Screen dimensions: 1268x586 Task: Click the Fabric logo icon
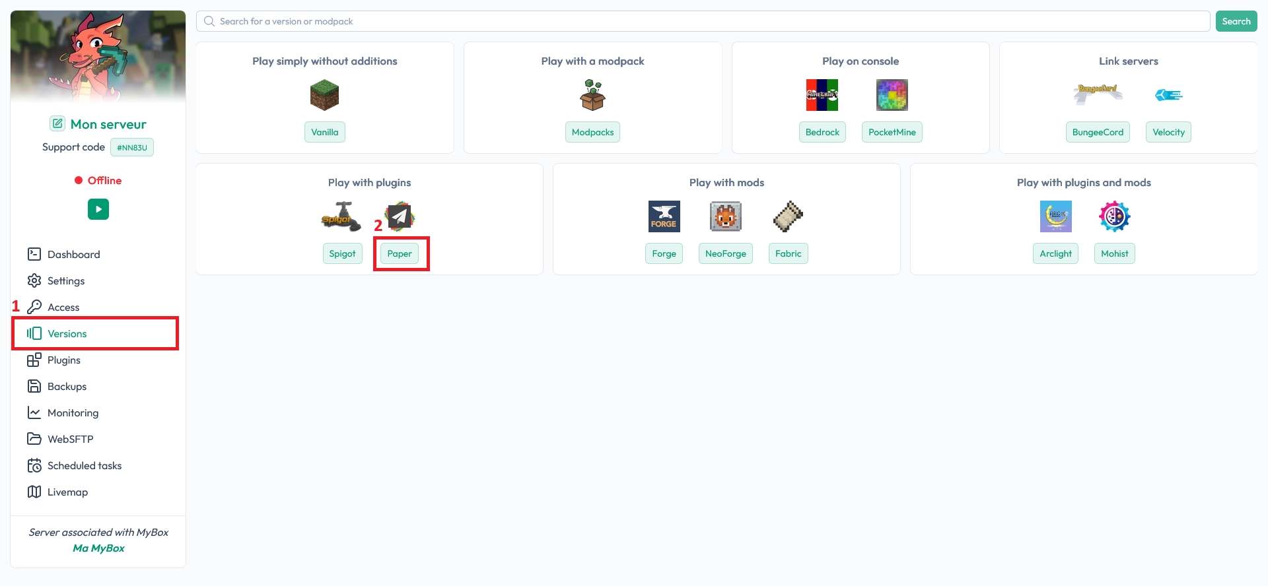coord(788,216)
